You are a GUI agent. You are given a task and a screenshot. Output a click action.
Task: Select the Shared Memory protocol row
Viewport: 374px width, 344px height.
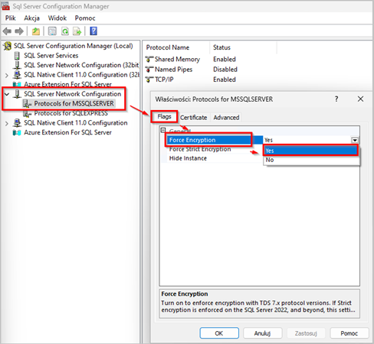[177, 59]
